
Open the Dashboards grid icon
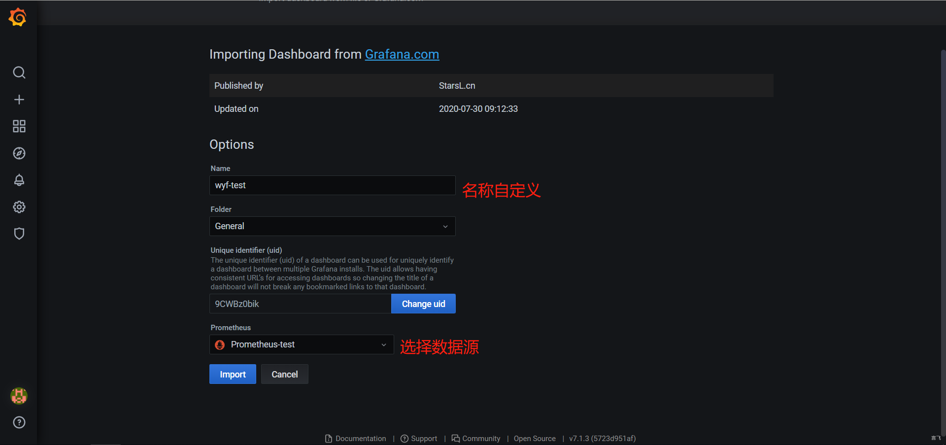coord(19,126)
